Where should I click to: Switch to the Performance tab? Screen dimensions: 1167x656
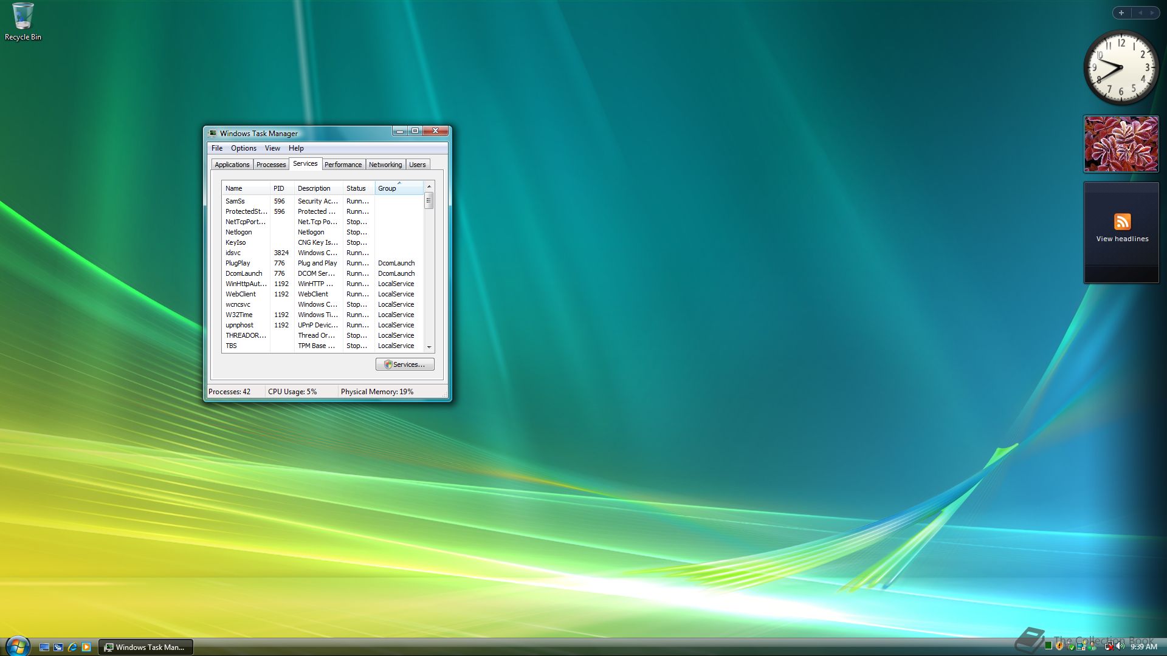click(x=343, y=165)
